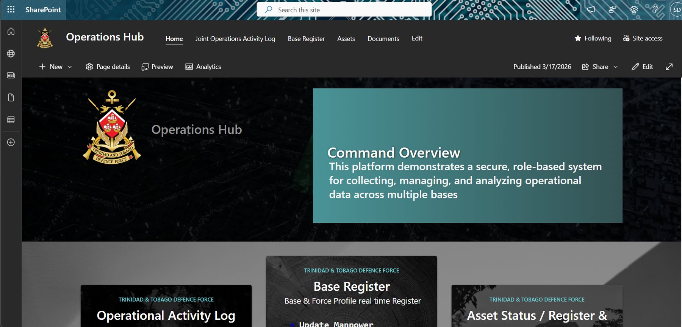Open My sites globe icon in left rail
682x327 pixels.
click(11, 54)
